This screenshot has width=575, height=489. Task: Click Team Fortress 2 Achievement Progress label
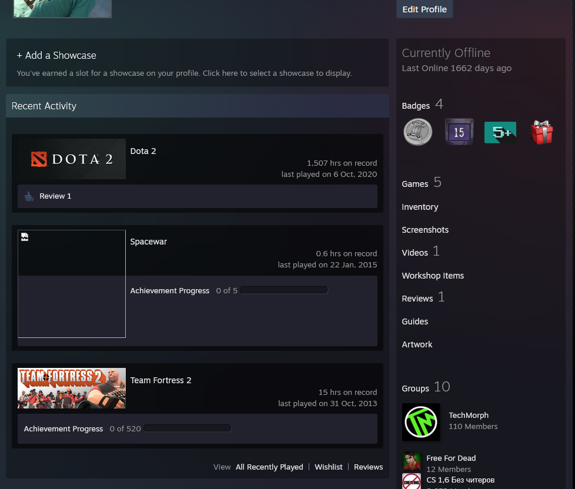[x=63, y=428]
